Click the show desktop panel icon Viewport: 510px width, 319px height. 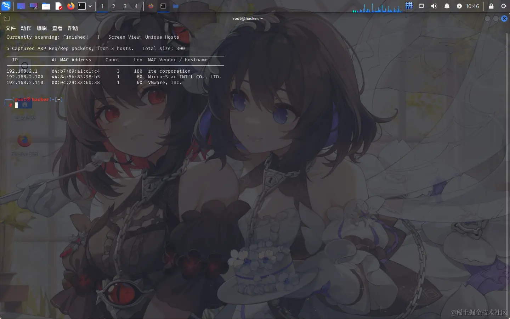21,6
